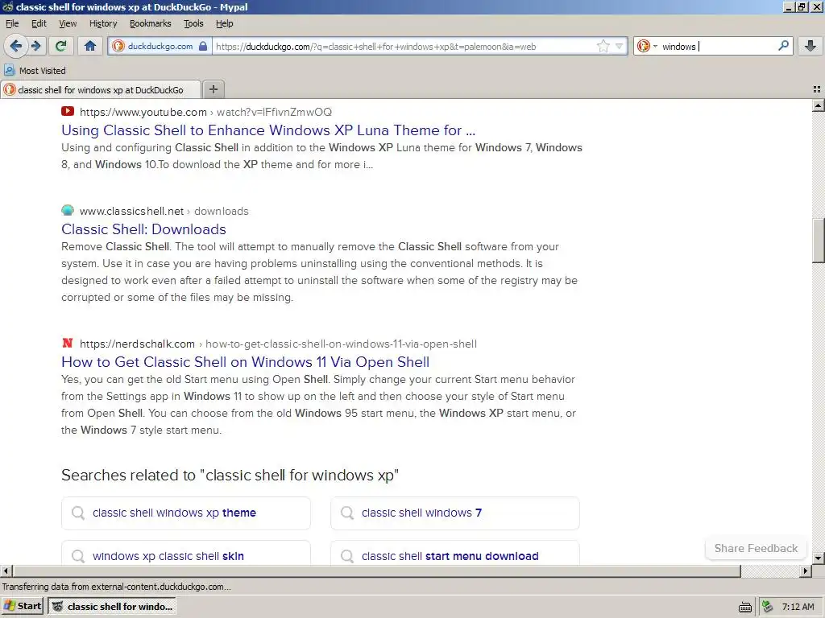Click the www.classicshell.net URL text

[131, 212]
